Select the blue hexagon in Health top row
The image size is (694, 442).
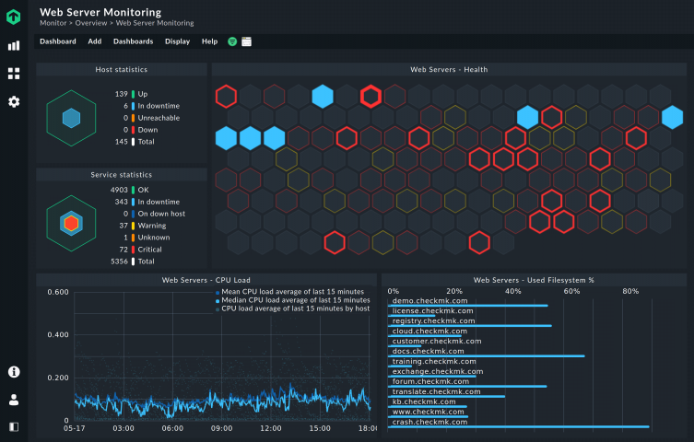(x=323, y=97)
